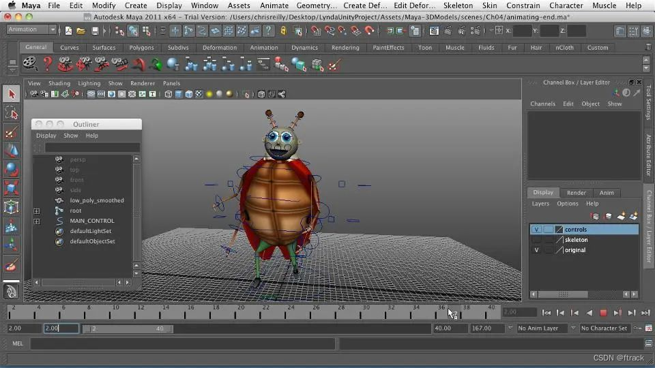Open the viewport Shading menu
Viewport: 655px width, 368px height.
(59, 83)
